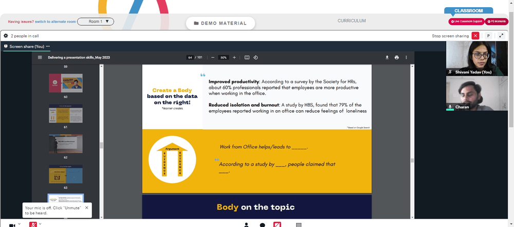The width and height of the screenshot is (514, 227).
Task: Select Screen share (You) tab
Action: point(27,47)
